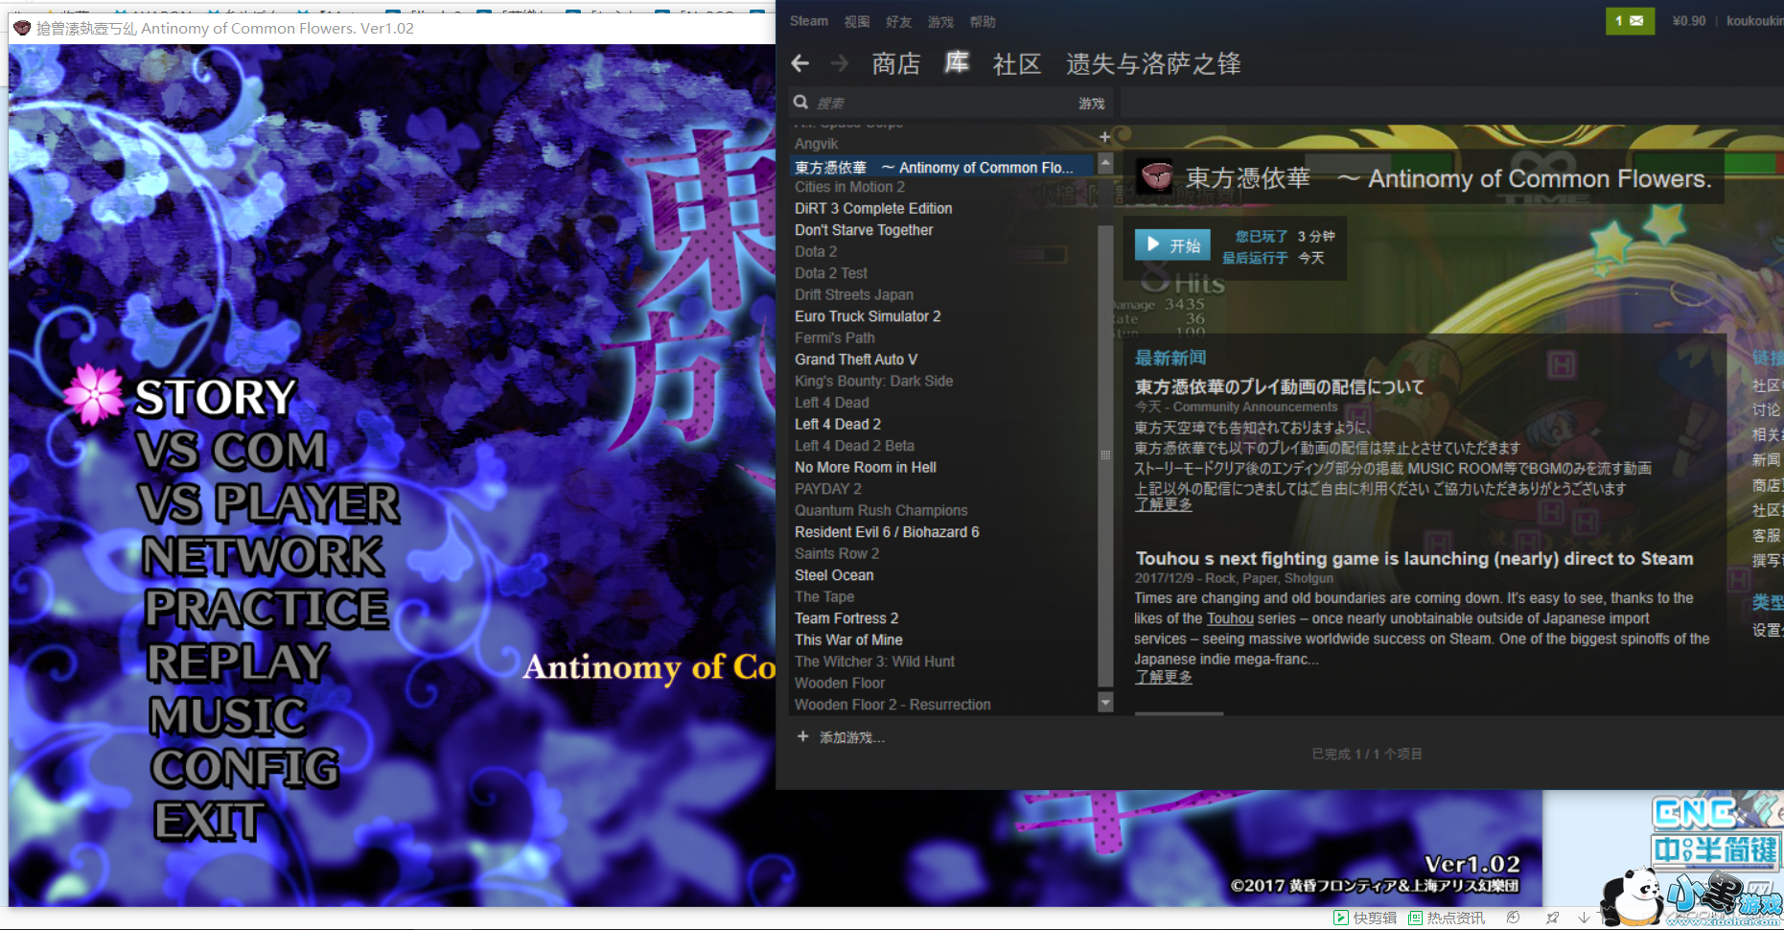
Task: Open the 'Touhou s next fighting game' headline
Action: pyautogui.click(x=1414, y=558)
